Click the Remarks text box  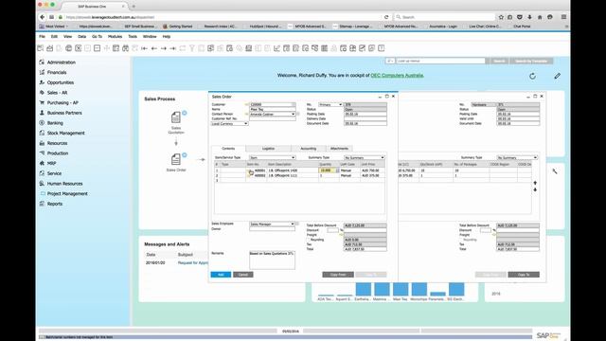(272, 260)
